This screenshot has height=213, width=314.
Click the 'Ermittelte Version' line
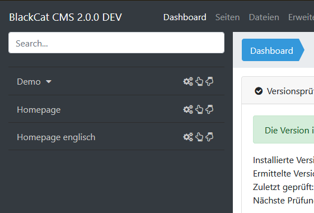[x=283, y=174]
